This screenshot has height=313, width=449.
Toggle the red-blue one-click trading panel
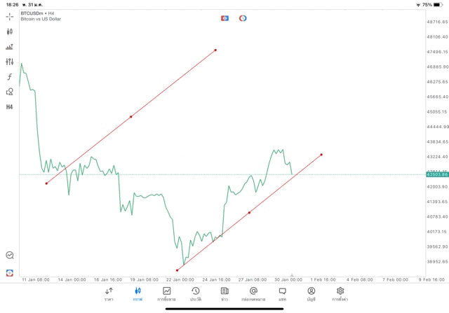tap(225, 18)
